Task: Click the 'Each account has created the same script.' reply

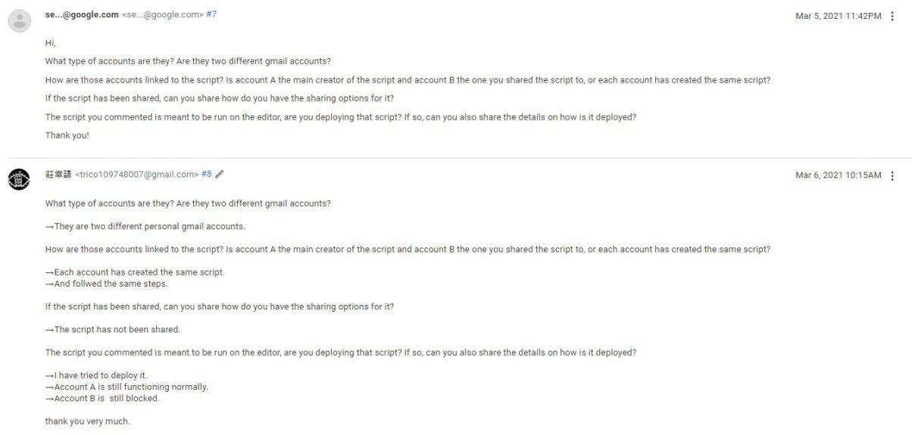Action: [x=135, y=272]
